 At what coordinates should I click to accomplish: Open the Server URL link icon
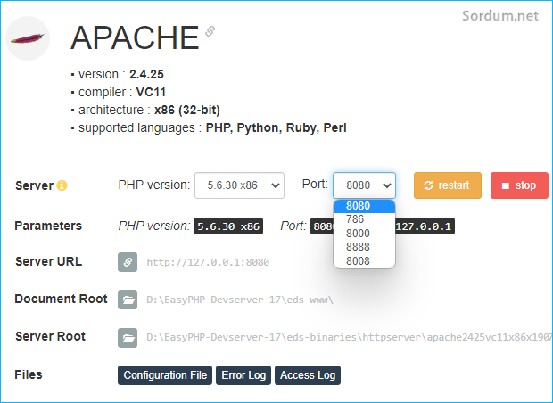pyautogui.click(x=128, y=262)
